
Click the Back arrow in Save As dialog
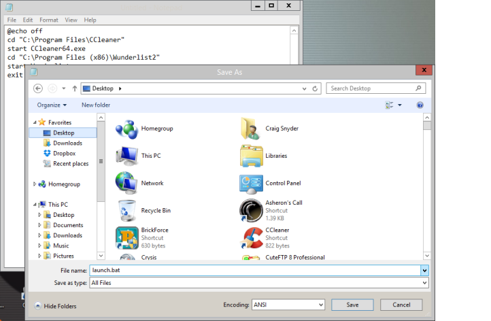pyautogui.click(x=38, y=88)
